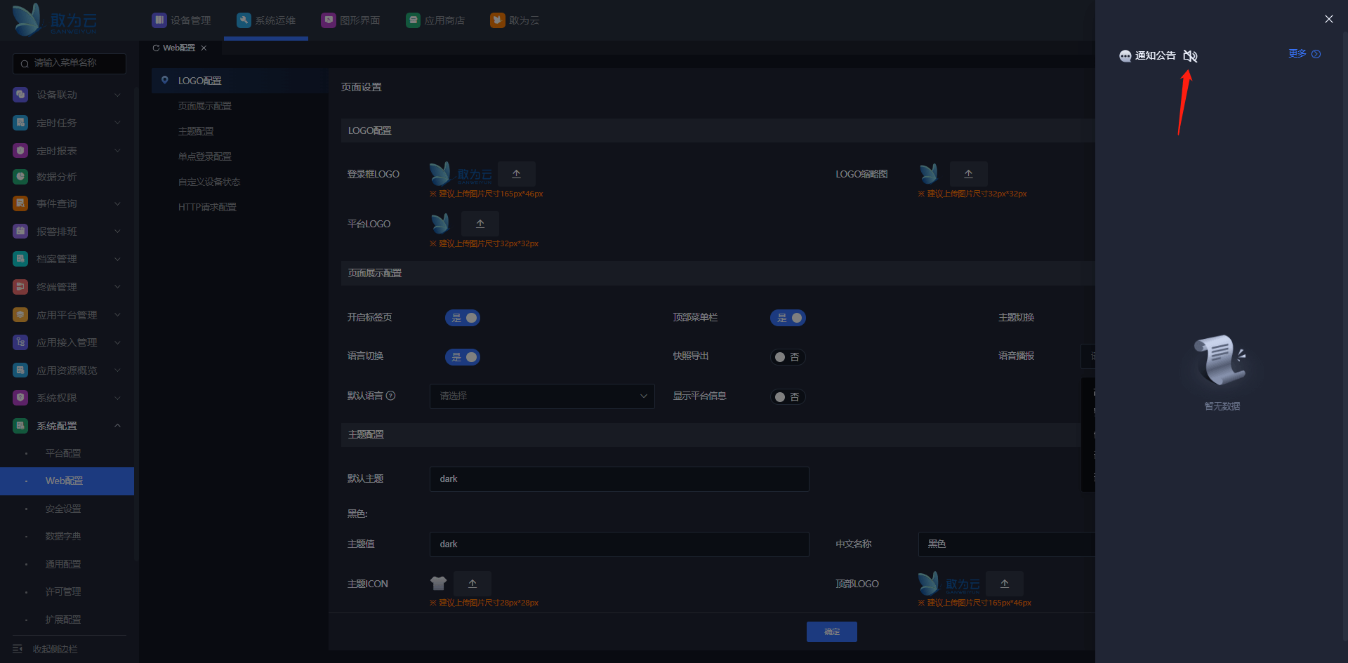Click the menu name search field

click(70, 63)
